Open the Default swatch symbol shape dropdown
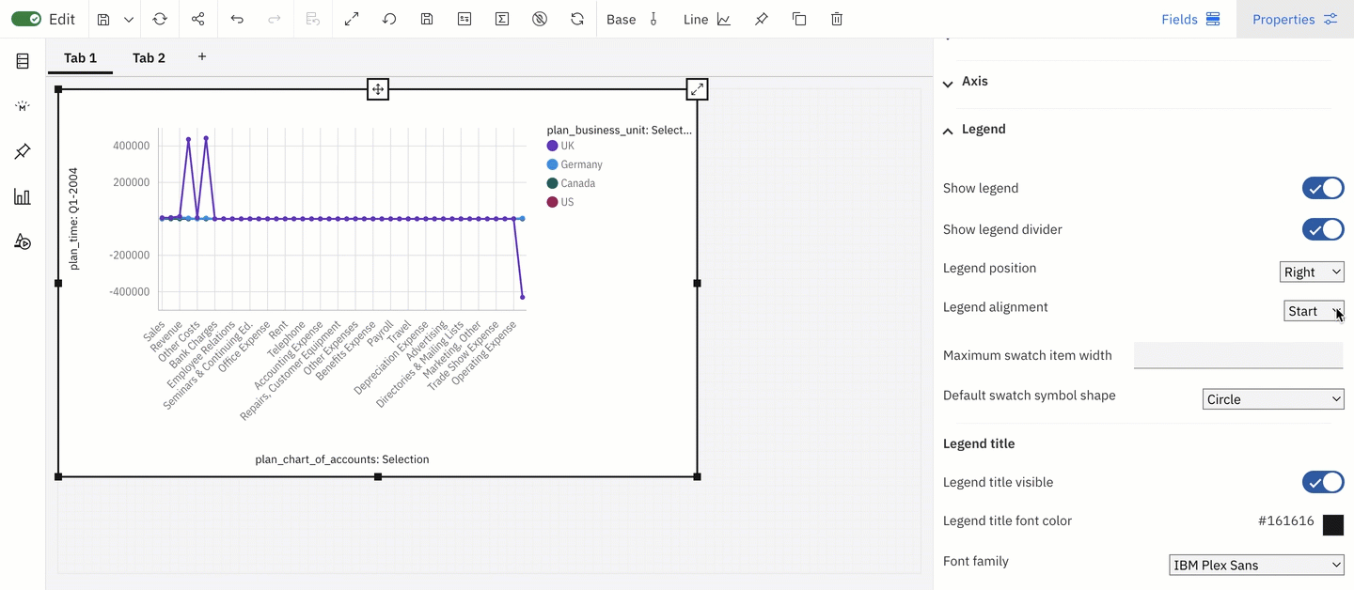Image resolution: width=1354 pixels, height=590 pixels. [x=1273, y=398]
